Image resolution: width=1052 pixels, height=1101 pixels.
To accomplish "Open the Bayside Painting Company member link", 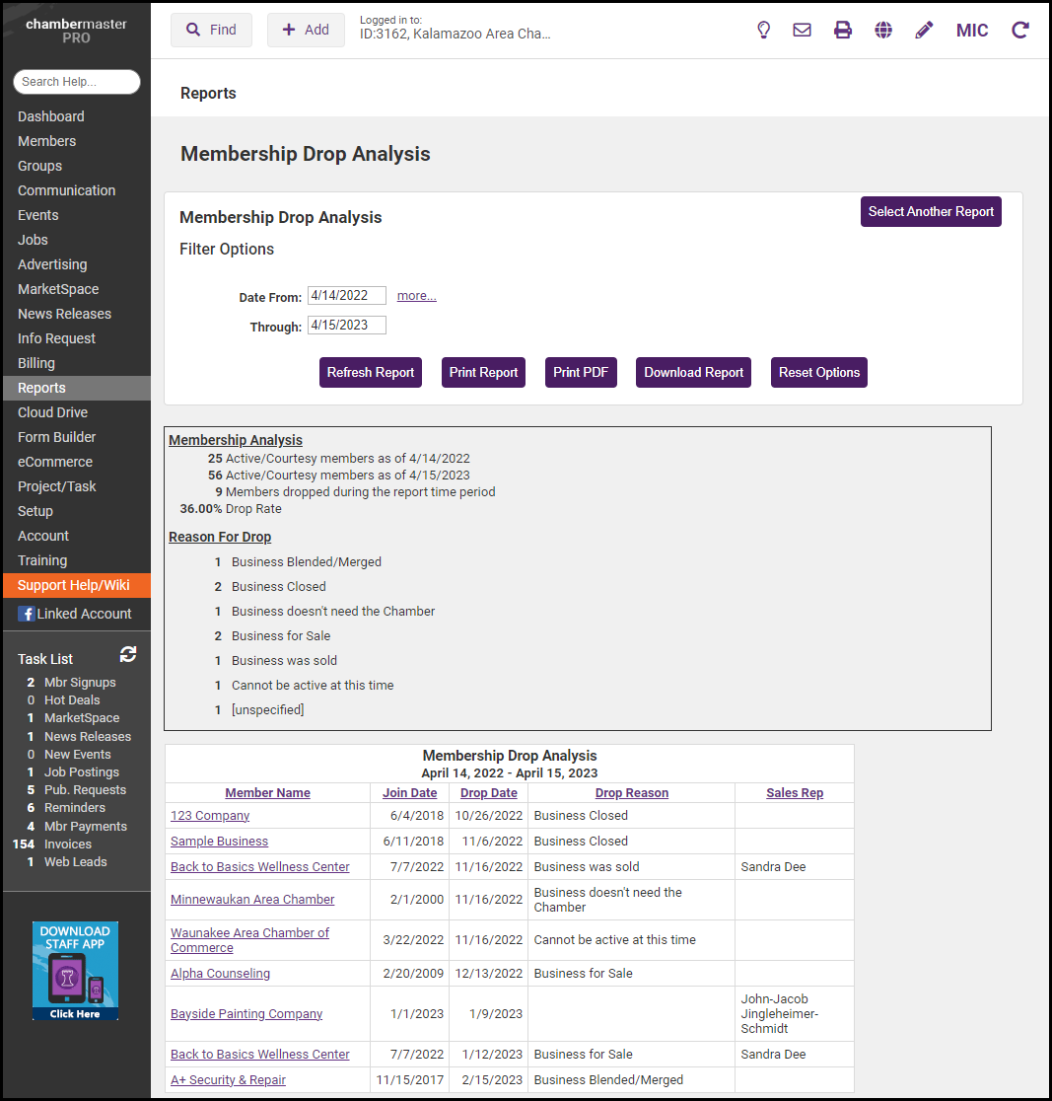I will click(x=246, y=1014).
